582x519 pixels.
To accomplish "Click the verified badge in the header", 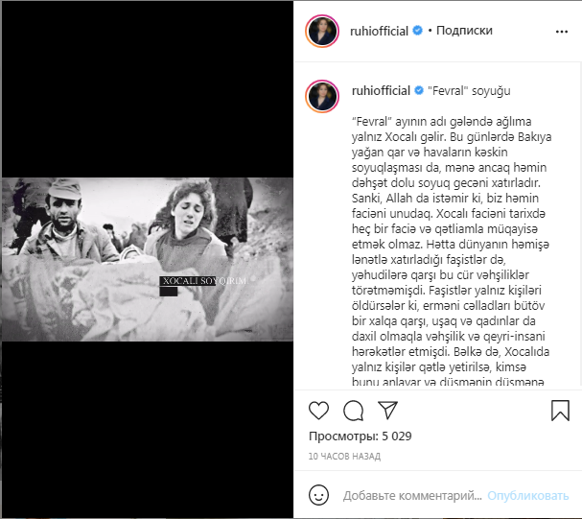I will click(x=418, y=31).
